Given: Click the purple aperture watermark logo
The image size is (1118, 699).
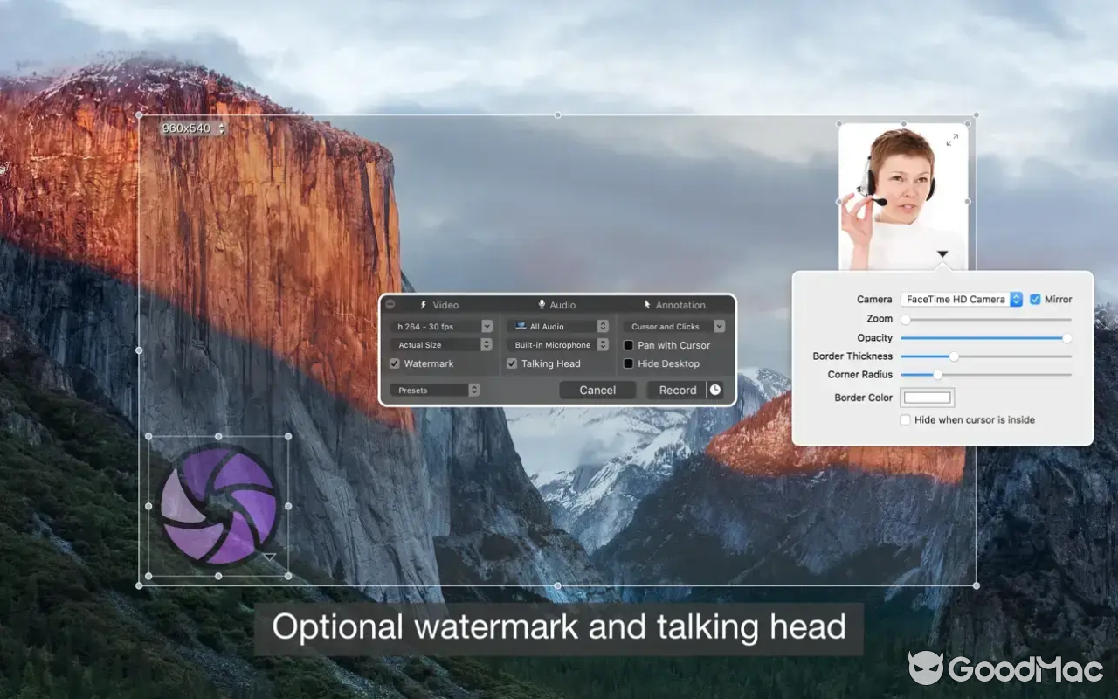Looking at the screenshot, I should pos(220,507).
